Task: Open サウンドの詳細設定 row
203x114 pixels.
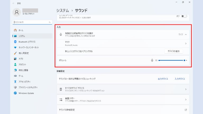Action: (123, 110)
